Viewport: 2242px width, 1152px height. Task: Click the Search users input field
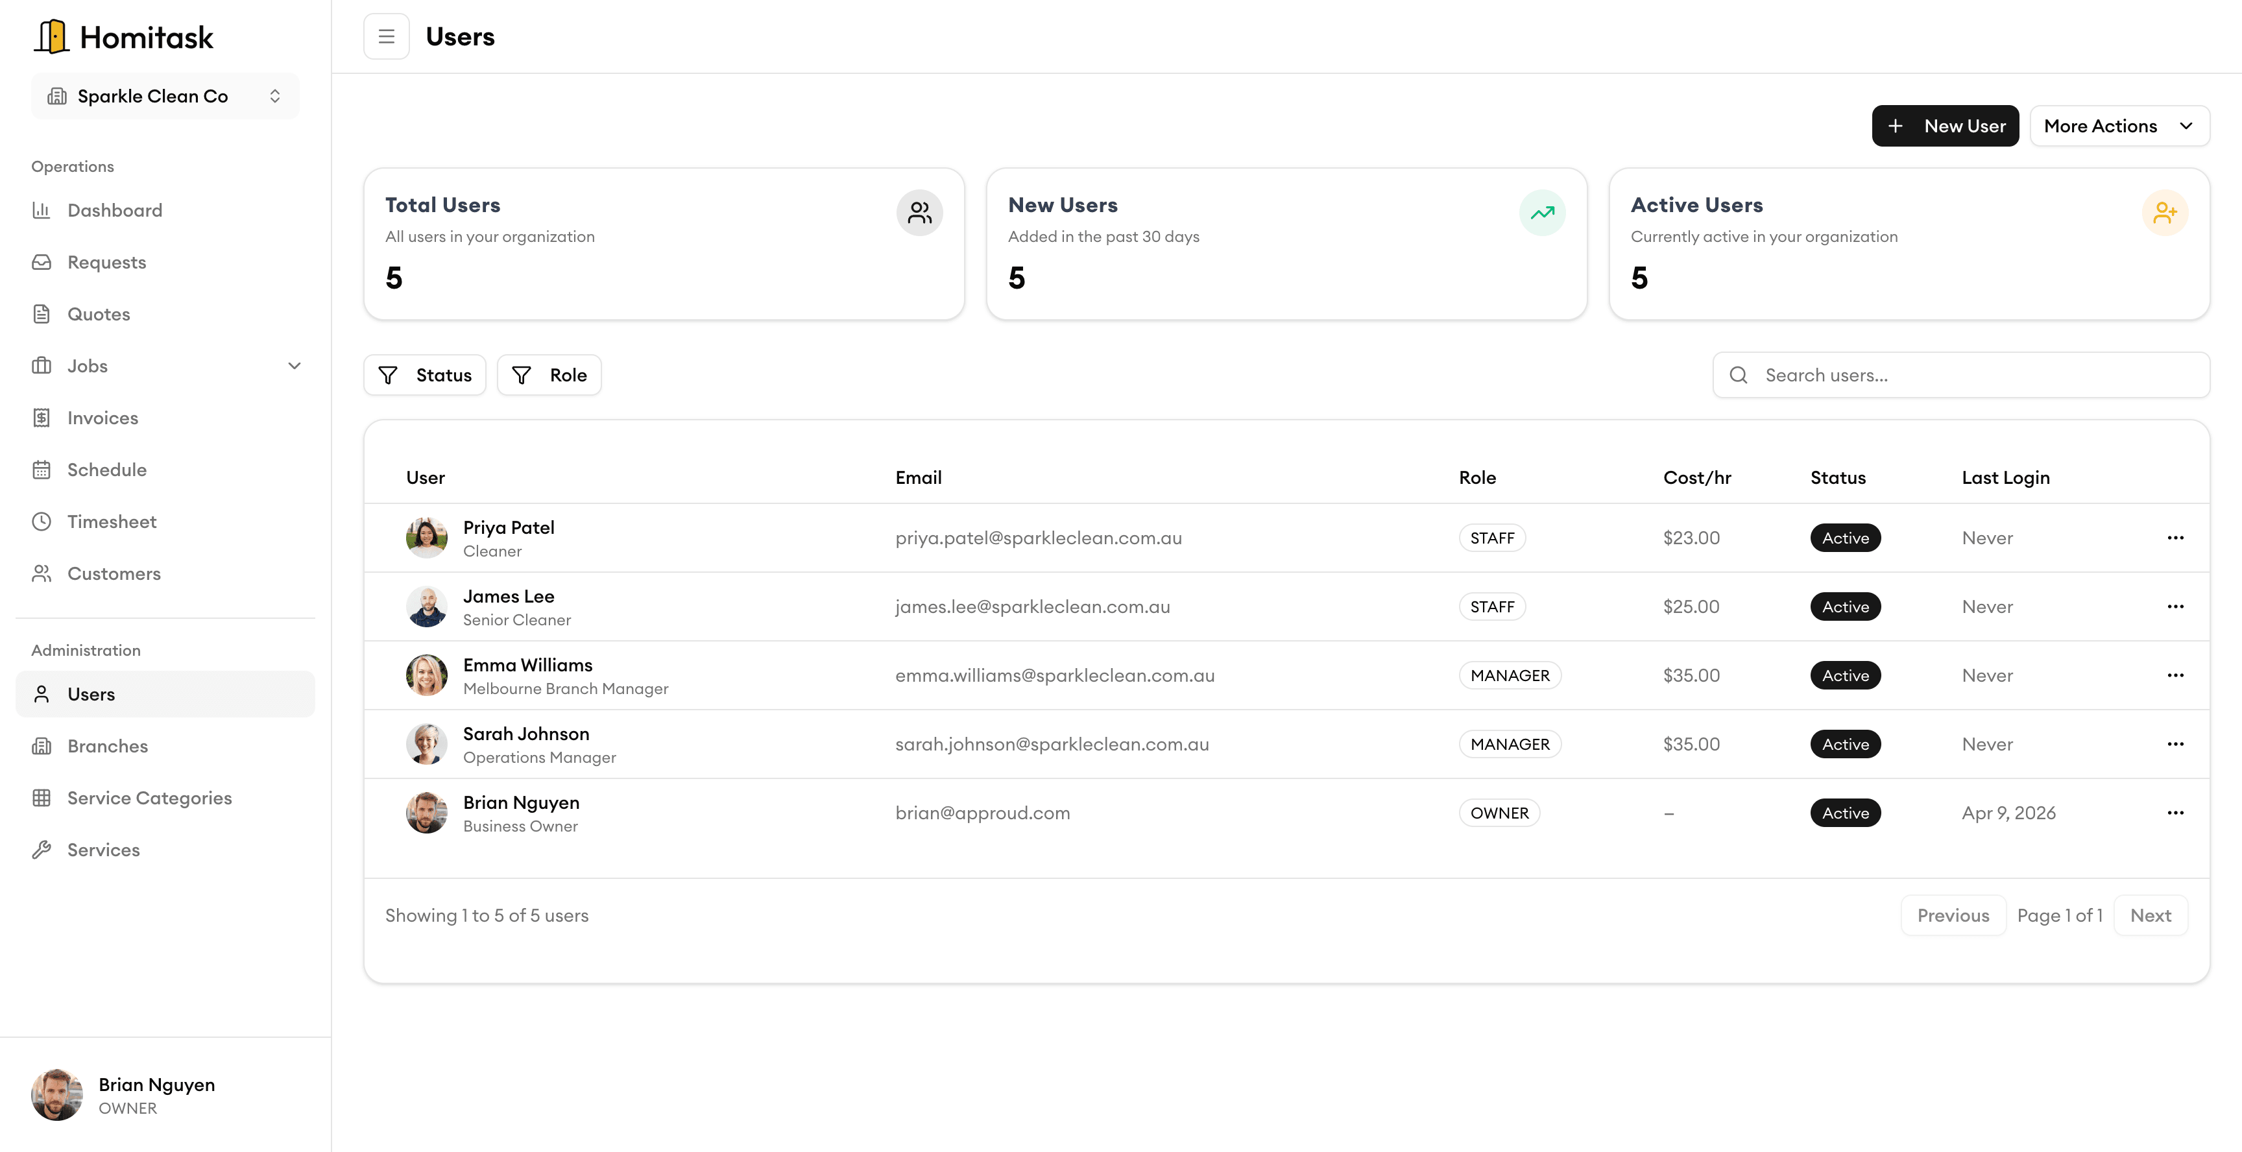pos(1959,374)
